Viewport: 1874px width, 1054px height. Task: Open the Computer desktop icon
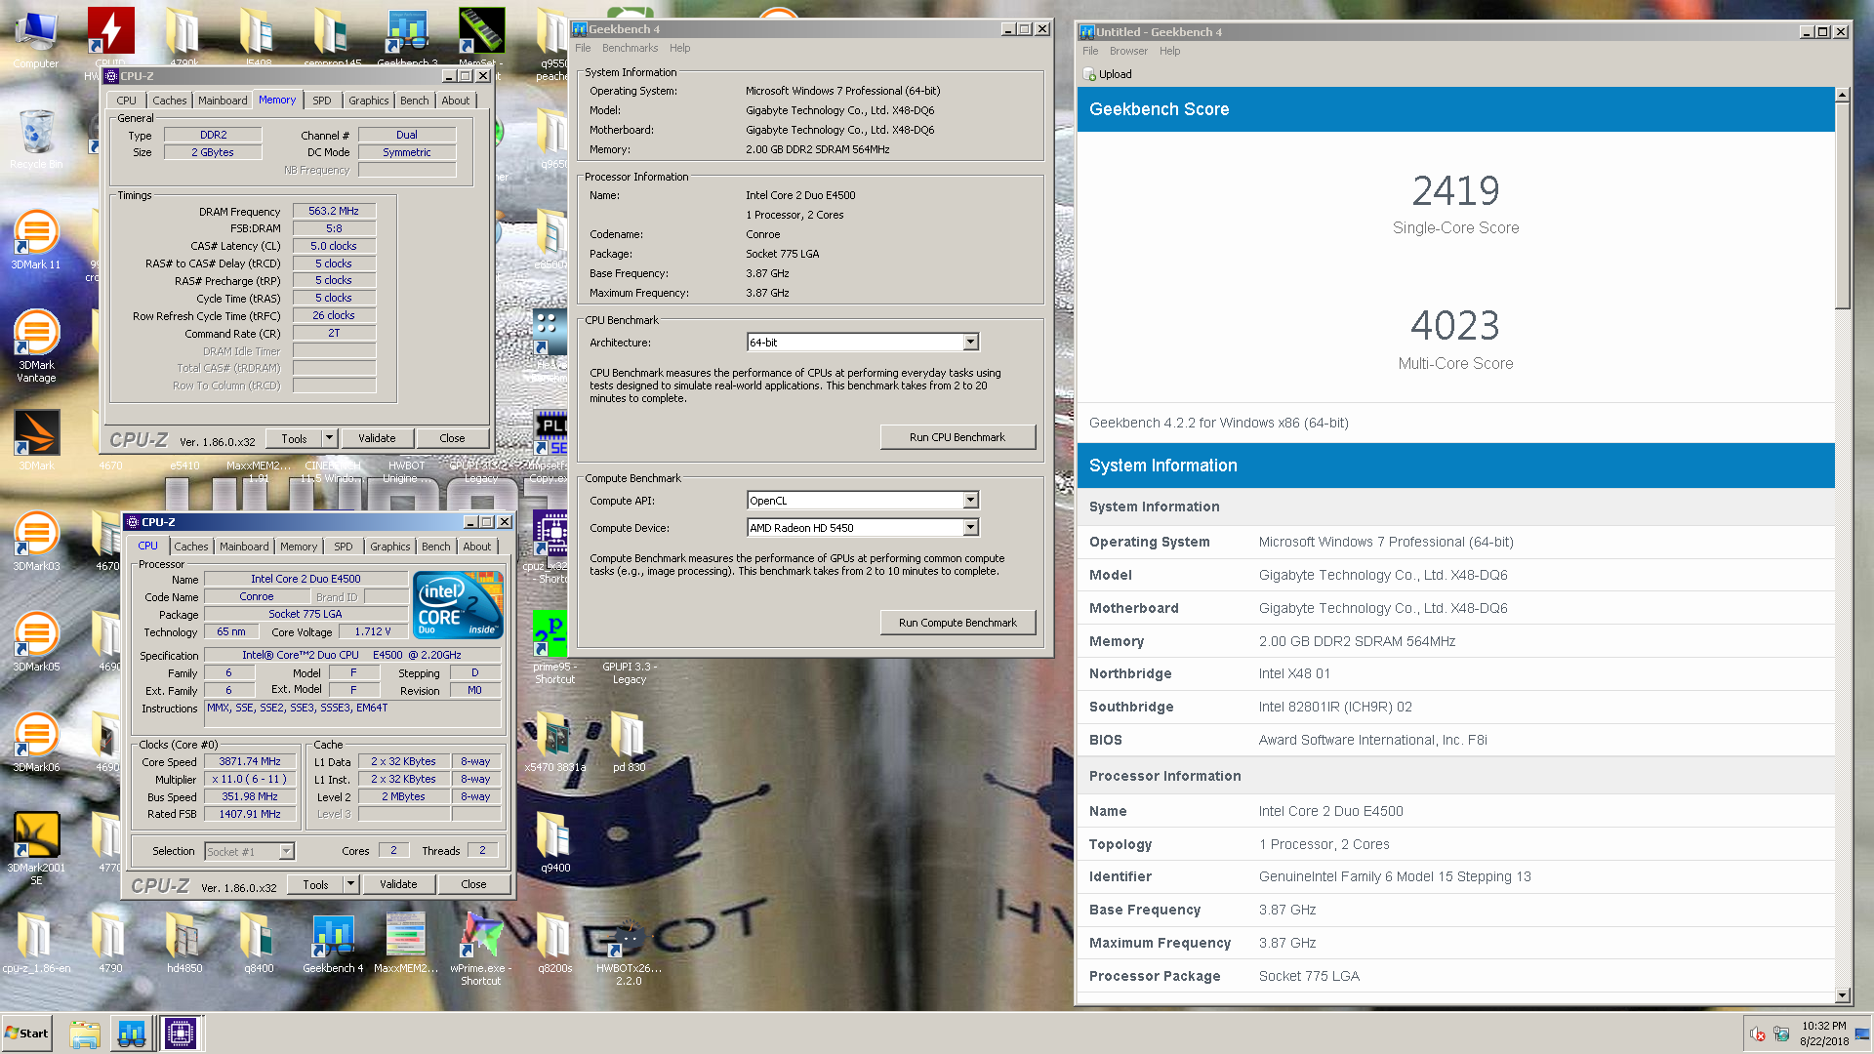35,39
